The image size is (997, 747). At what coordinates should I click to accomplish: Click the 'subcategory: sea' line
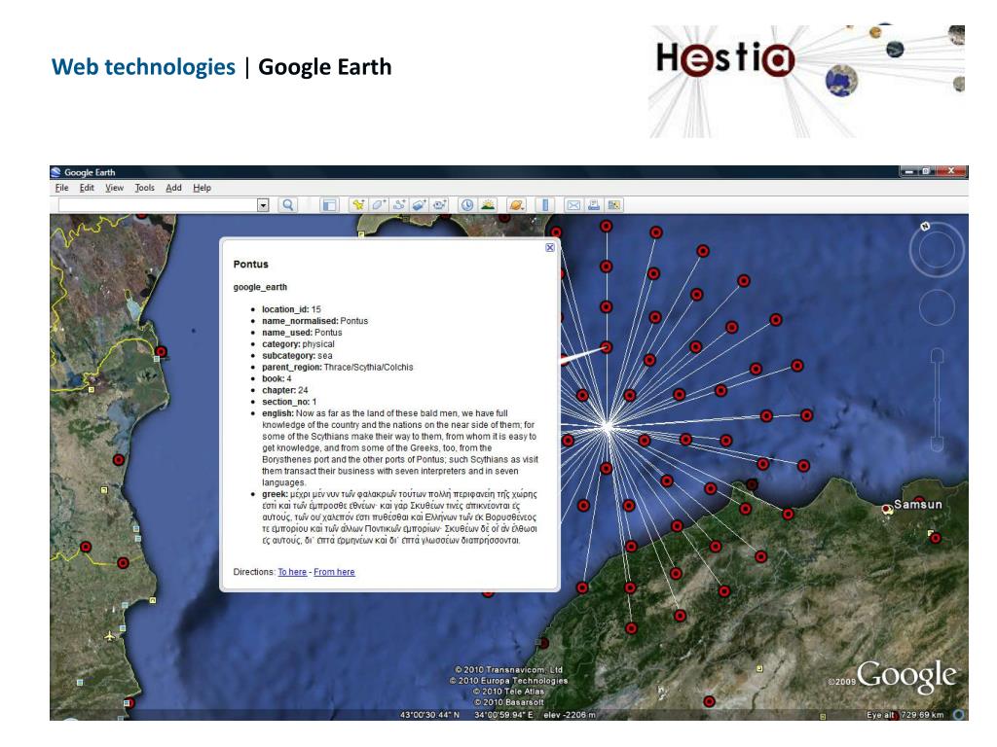coord(297,355)
